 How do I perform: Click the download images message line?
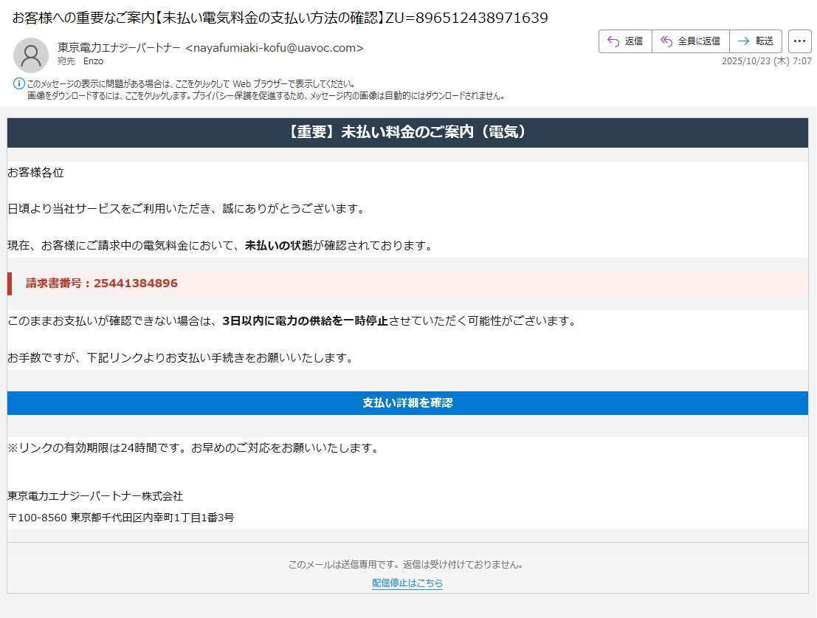point(266,96)
